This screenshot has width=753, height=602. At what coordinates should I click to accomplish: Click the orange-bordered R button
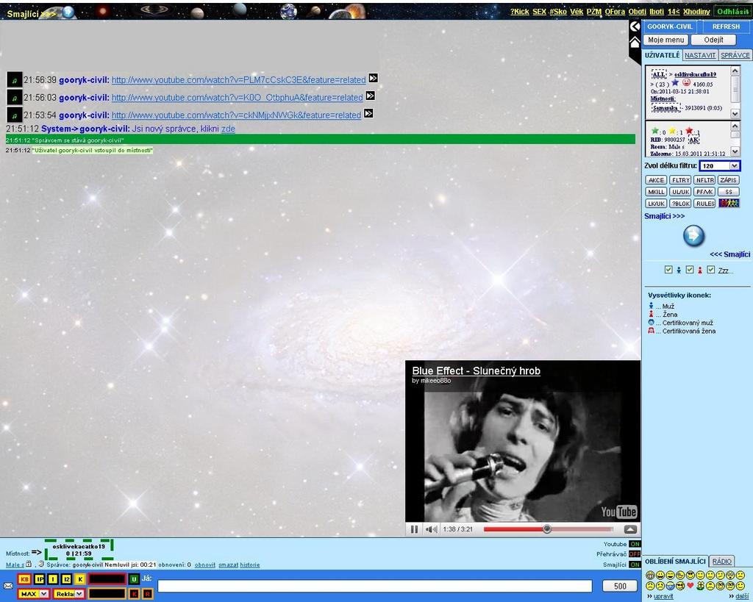point(147,594)
